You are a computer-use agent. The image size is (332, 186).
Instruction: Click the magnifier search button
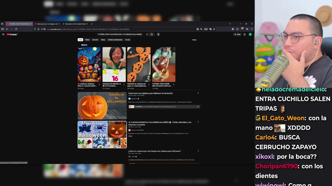[152, 34]
